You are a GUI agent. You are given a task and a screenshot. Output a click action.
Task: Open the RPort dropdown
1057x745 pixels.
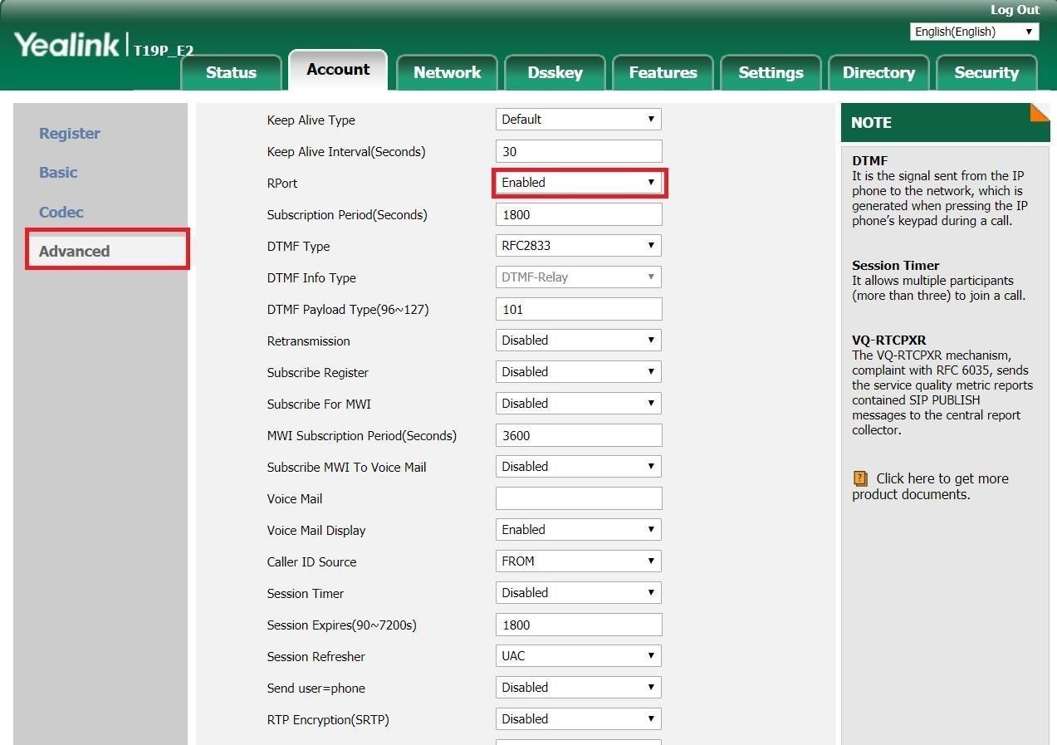coord(579,183)
